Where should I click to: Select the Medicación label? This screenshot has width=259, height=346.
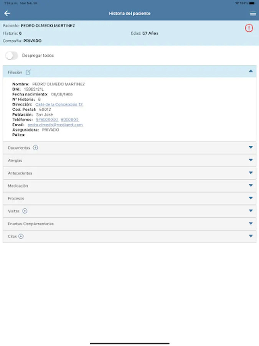tap(18, 186)
